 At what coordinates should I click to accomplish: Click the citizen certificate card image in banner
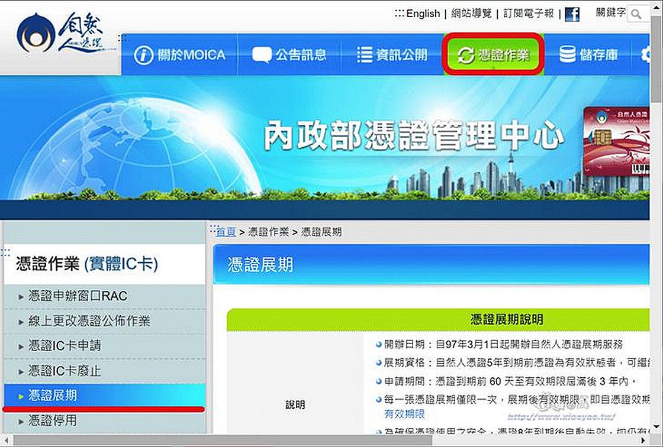tap(616, 141)
